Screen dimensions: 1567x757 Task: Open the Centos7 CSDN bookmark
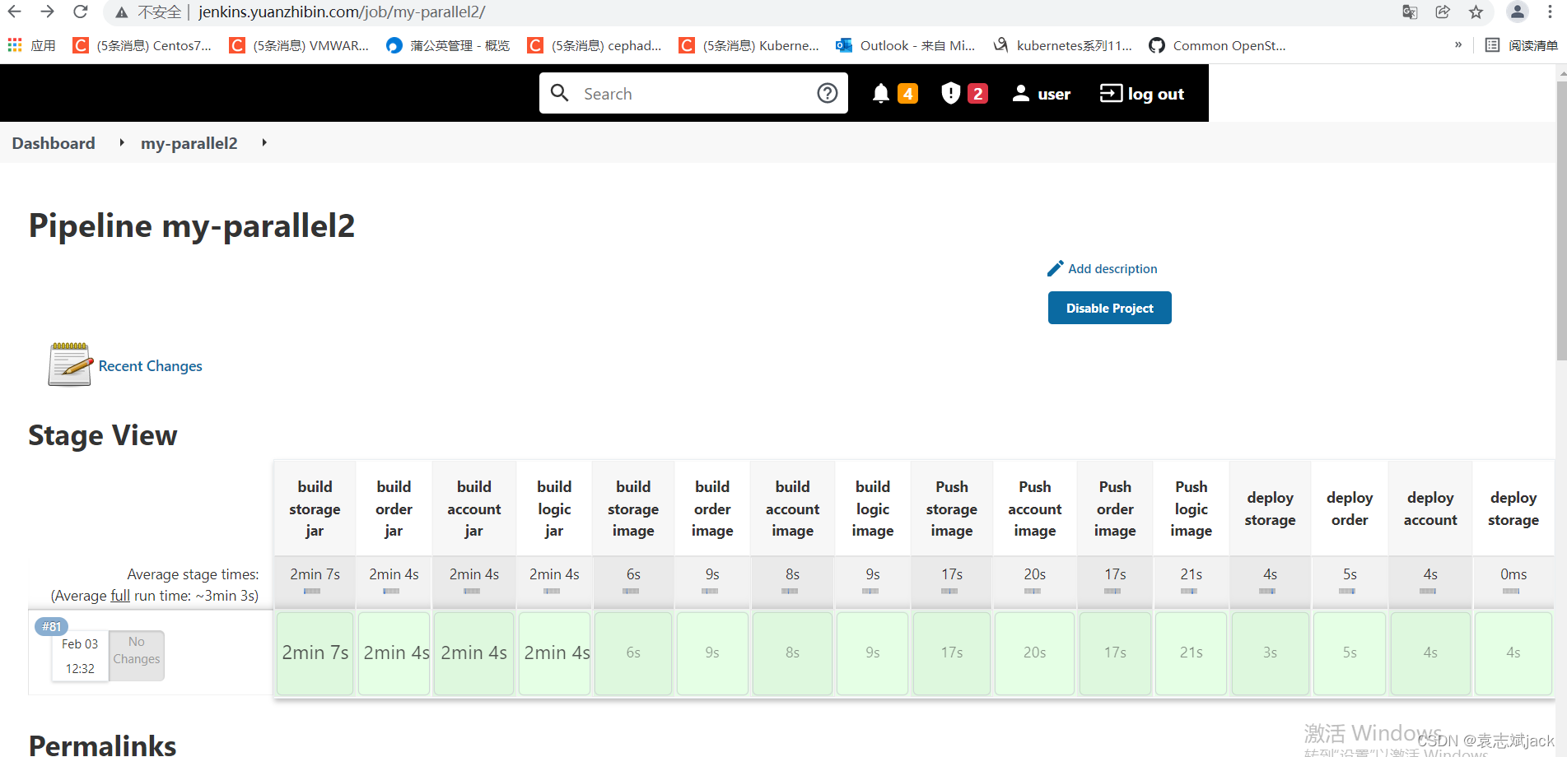coord(142,45)
